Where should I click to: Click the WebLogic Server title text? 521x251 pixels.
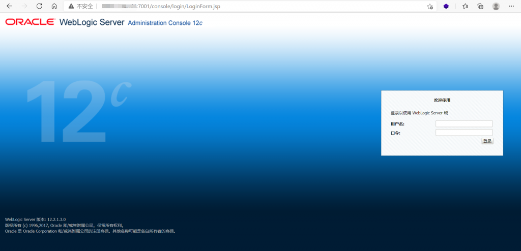pyautogui.click(x=92, y=22)
